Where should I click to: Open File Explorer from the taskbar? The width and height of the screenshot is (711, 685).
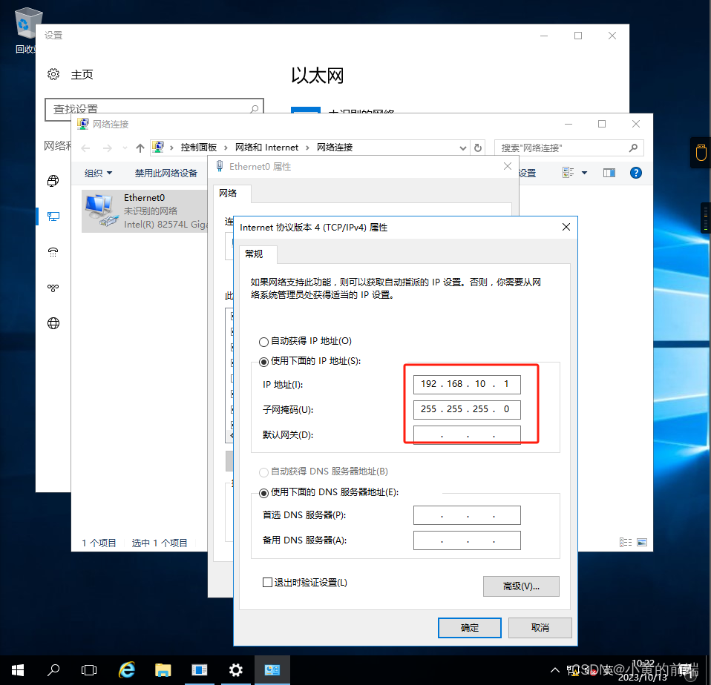tap(163, 669)
